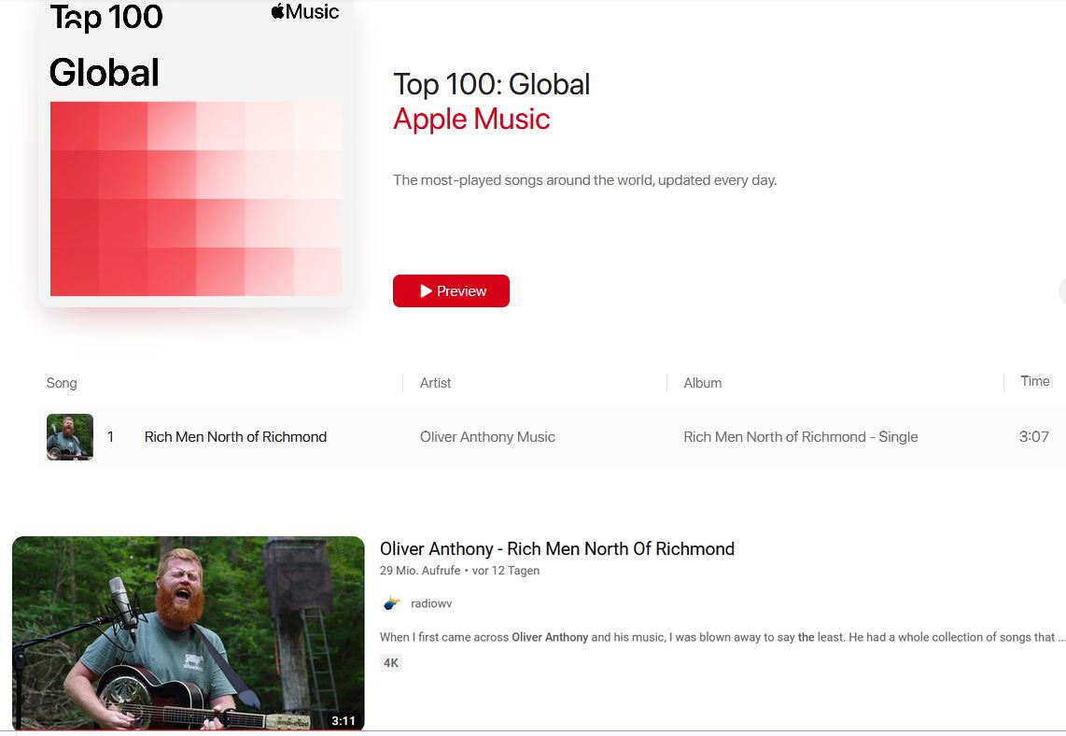
Task: Select the song title in track row 1
Action: pos(235,437)
